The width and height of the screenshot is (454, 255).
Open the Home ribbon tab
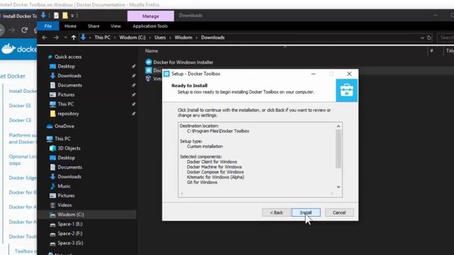pyautogui.click(x=70, y=26)
